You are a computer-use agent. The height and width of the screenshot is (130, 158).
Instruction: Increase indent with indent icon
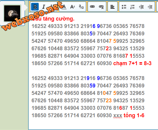(150, 7)
